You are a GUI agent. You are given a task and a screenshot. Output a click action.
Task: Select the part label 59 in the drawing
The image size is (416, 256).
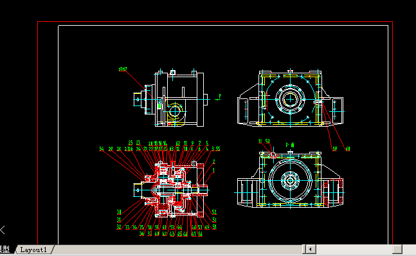coord(335,149)
